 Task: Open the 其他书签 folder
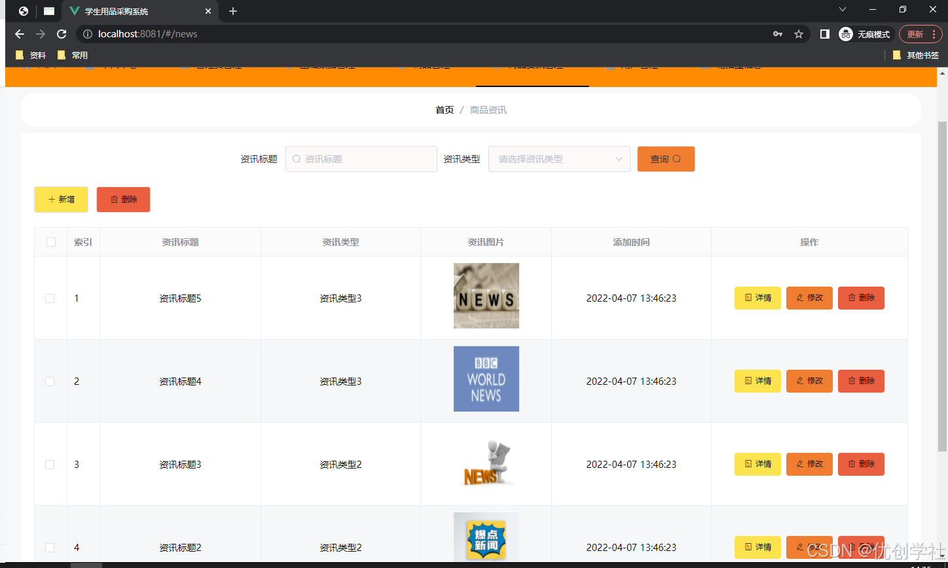tap(916, 55)
